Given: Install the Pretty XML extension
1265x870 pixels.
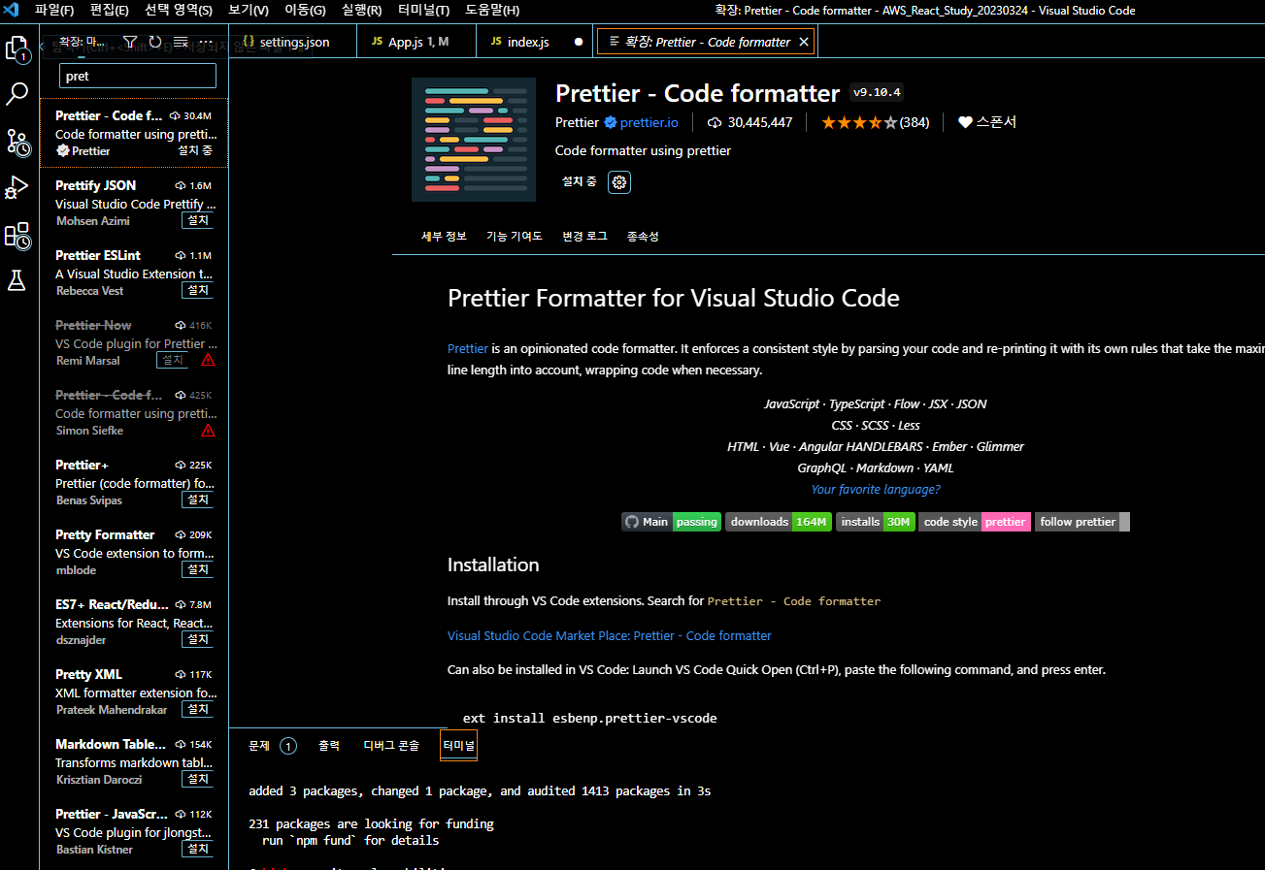Looking at the screenshot, I should pos(198,710).
